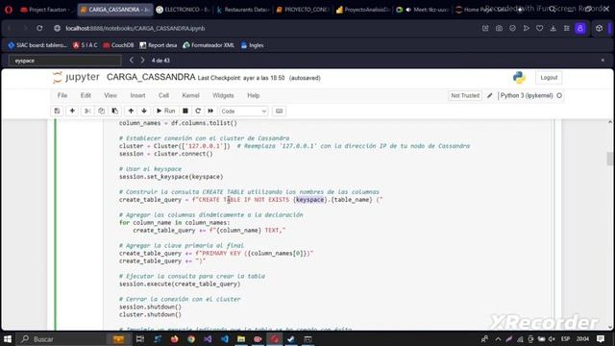Interrupt the kernel with stop icon
Viewport: 615px width, 346px height.
(185, 111)
